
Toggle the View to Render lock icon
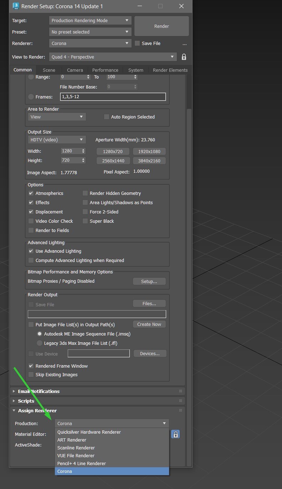(184, 57)
